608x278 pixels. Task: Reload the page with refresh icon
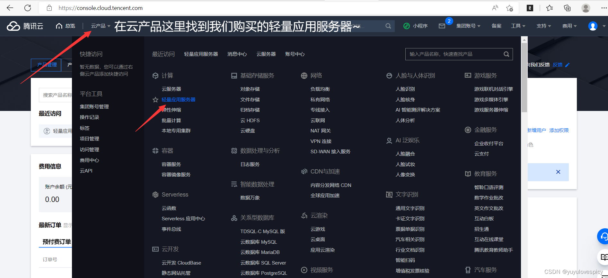coord(28,8)
